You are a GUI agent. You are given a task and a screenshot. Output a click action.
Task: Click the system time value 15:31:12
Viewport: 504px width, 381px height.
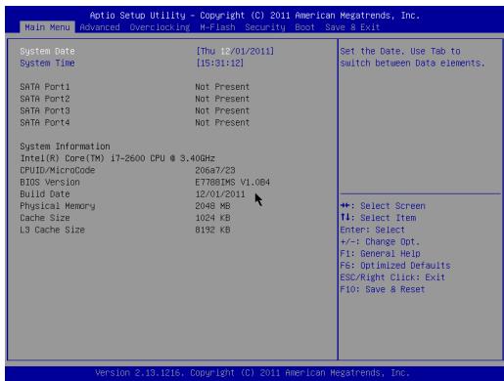(x=219, y=63)
